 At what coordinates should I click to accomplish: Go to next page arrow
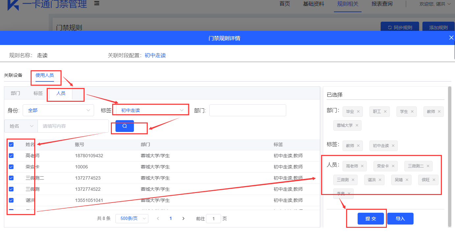click(x=183, y=219)
